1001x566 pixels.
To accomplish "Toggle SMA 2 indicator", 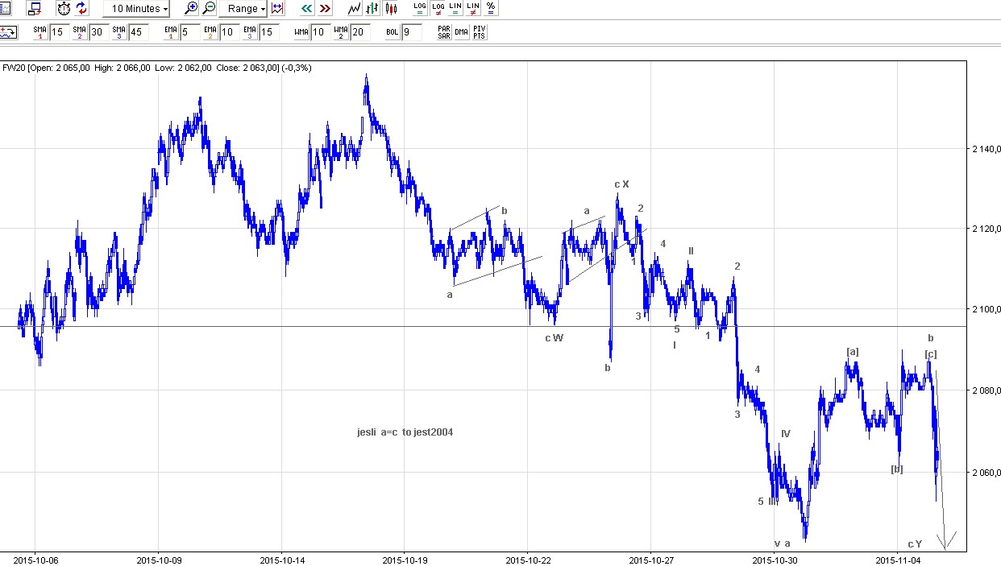I will [x=79, y=32].
